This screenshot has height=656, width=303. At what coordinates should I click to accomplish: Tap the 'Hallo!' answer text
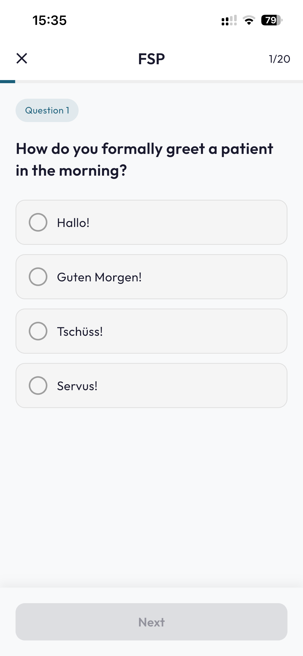click(x=73, y=223)
